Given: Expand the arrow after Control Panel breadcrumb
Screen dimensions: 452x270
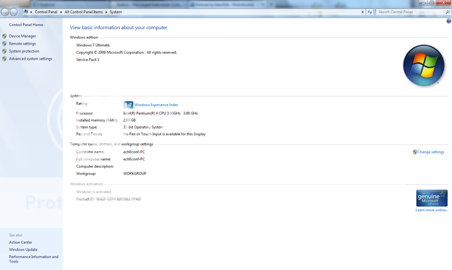Looking at the screenshot, I should [61, 12].
